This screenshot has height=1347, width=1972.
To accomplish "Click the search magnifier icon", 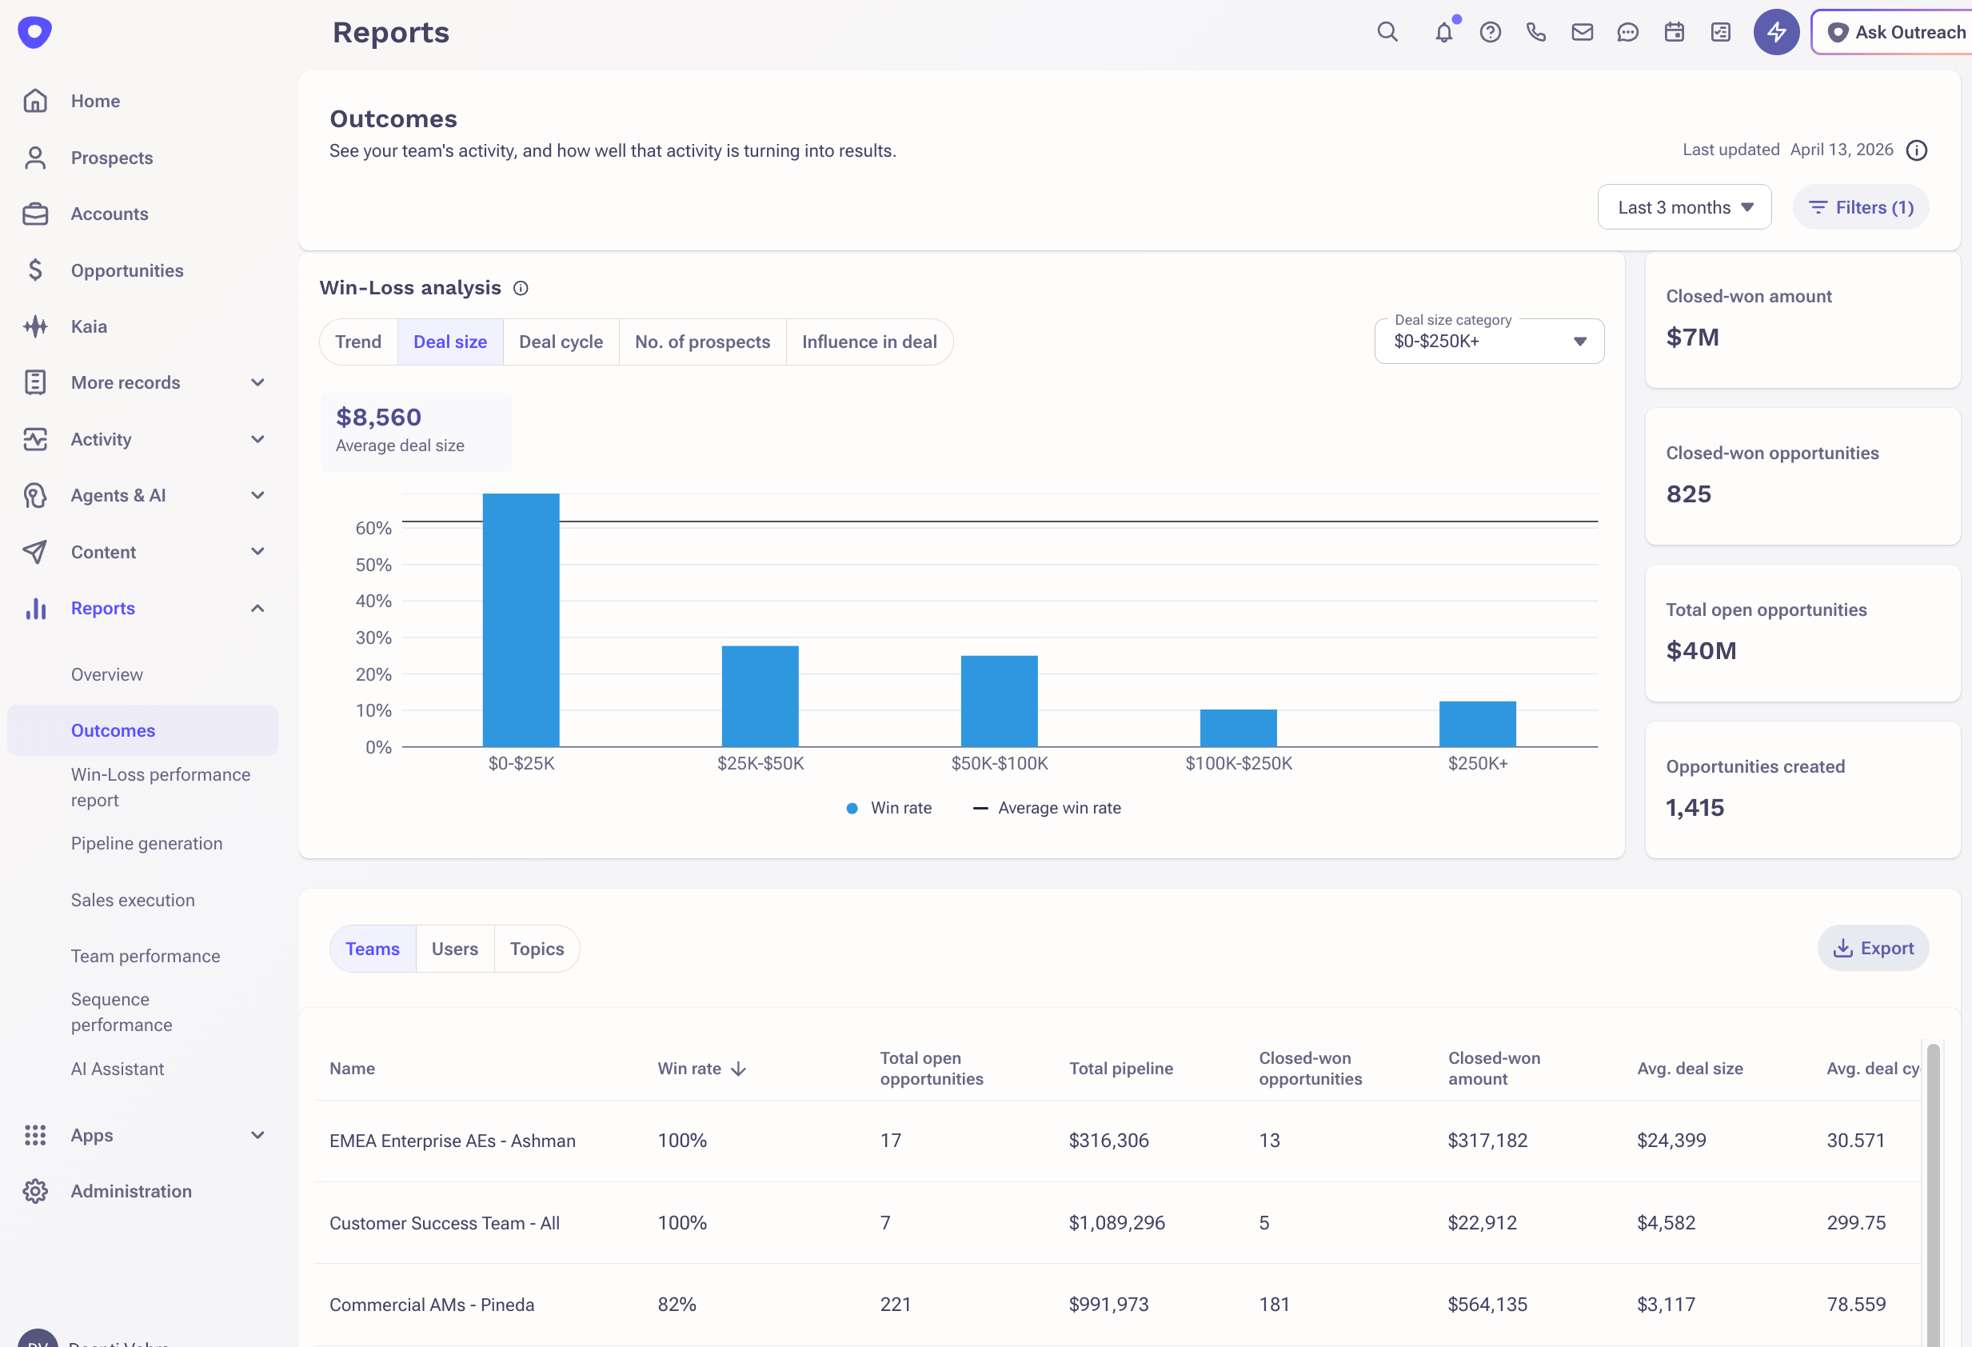I will [1387, 32].
